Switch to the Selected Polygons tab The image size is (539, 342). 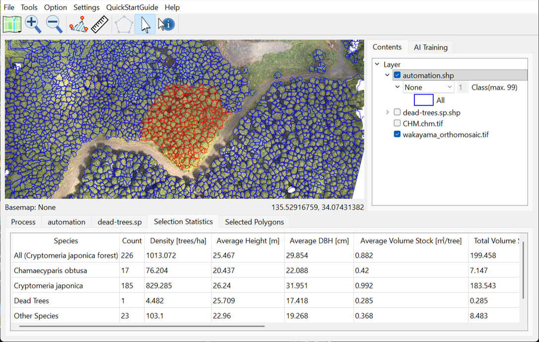point(254,222)
